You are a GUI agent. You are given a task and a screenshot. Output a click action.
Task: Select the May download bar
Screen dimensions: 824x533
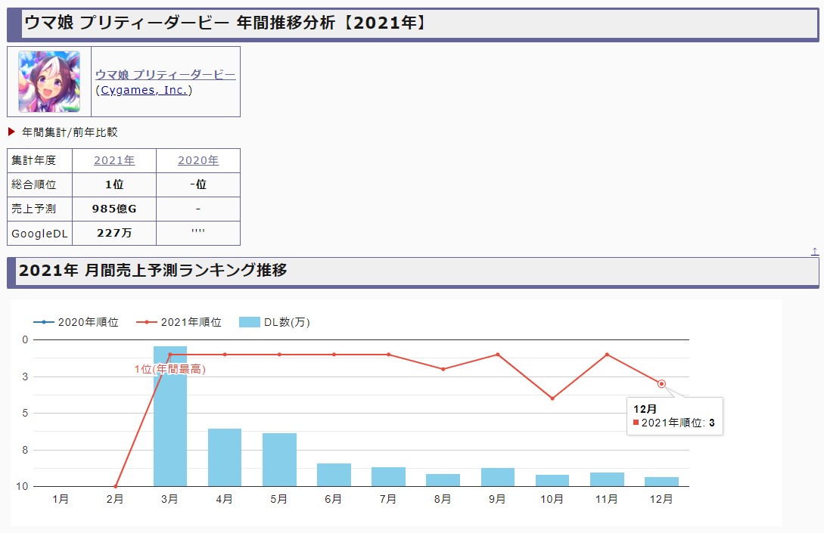279,460
